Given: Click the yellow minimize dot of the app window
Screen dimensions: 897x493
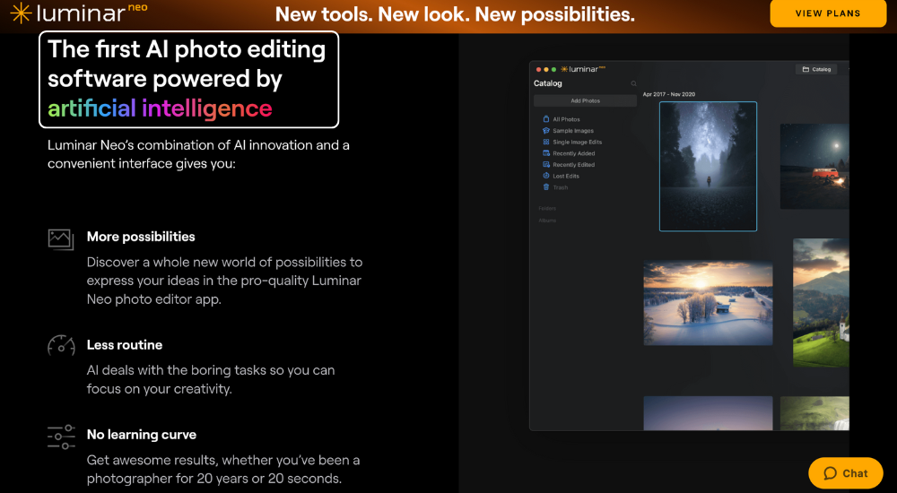Looking at the screenshot, I should click(545, 70).
